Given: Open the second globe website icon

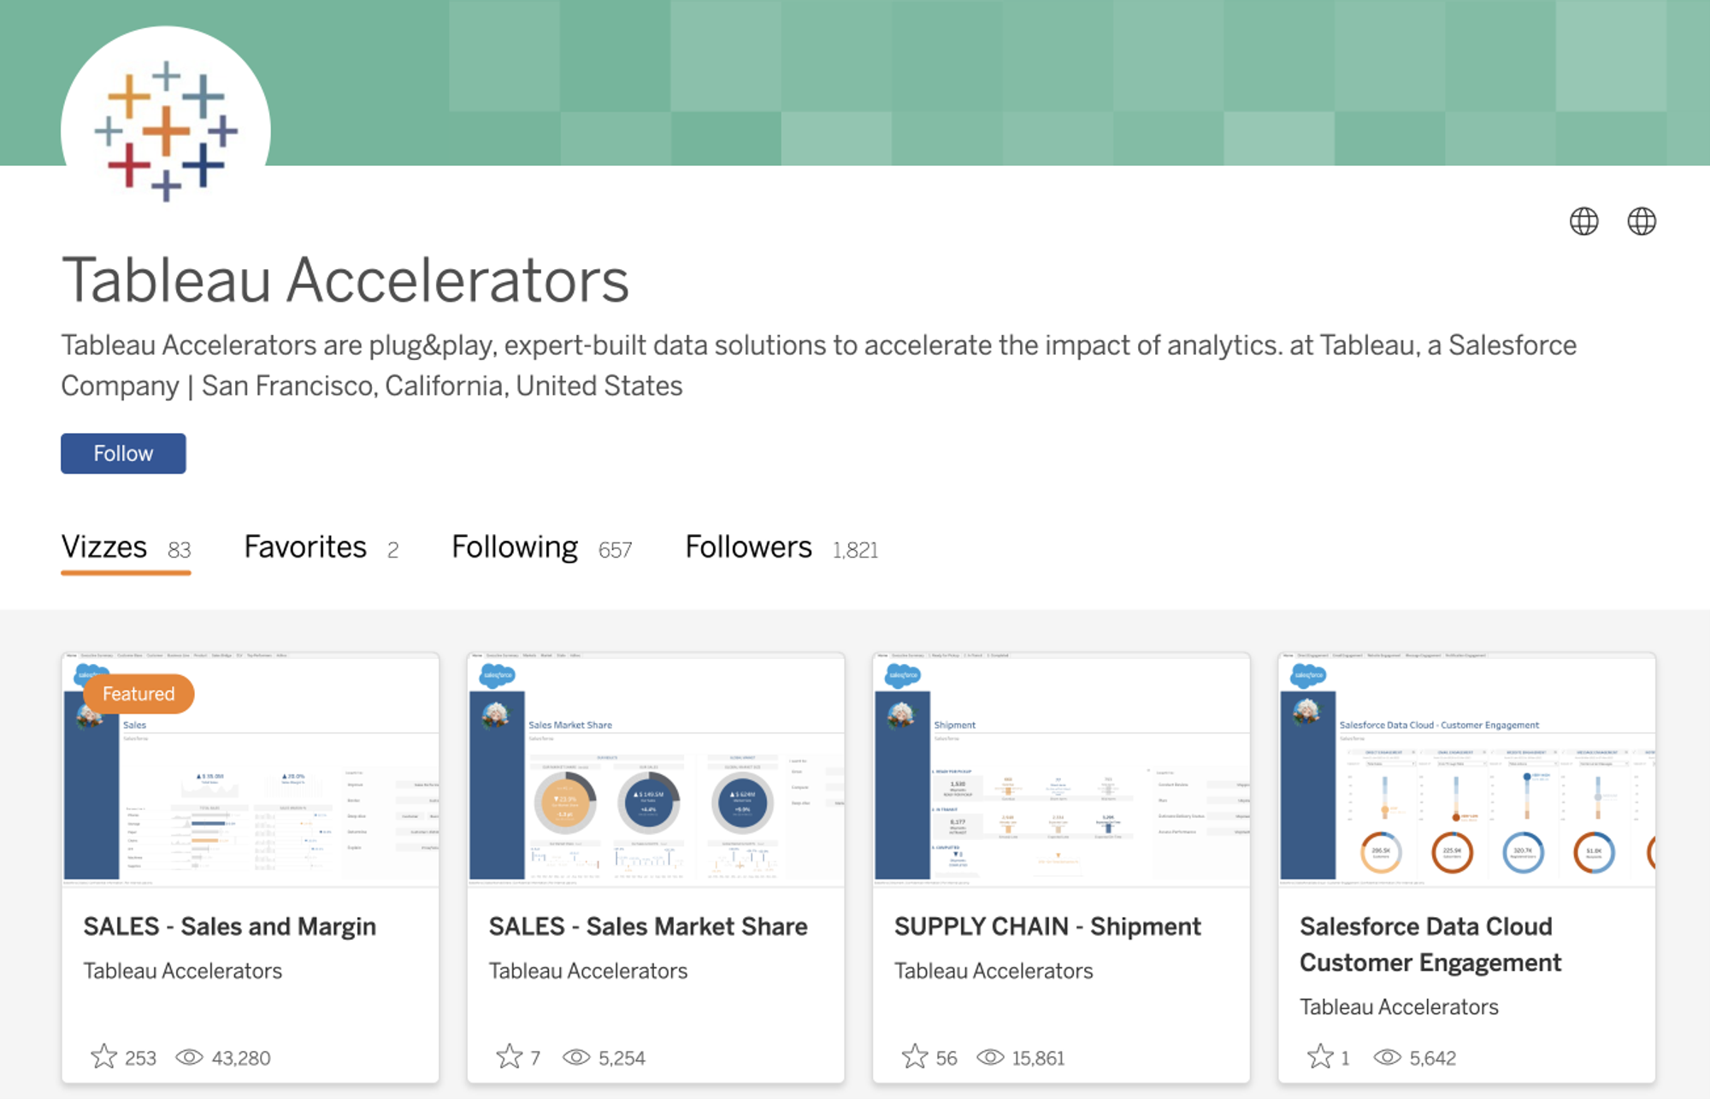Looking at the screenshot, I should [1641, 221].
